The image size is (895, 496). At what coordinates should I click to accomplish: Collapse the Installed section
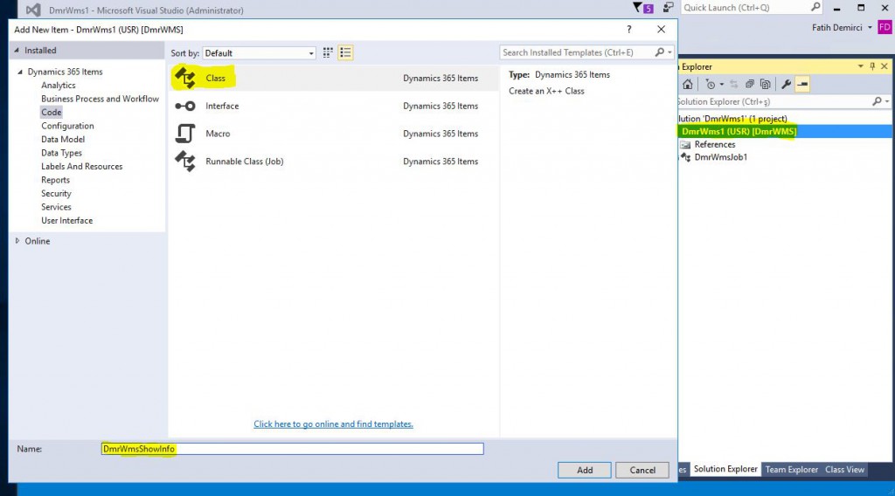coord(17,50)
